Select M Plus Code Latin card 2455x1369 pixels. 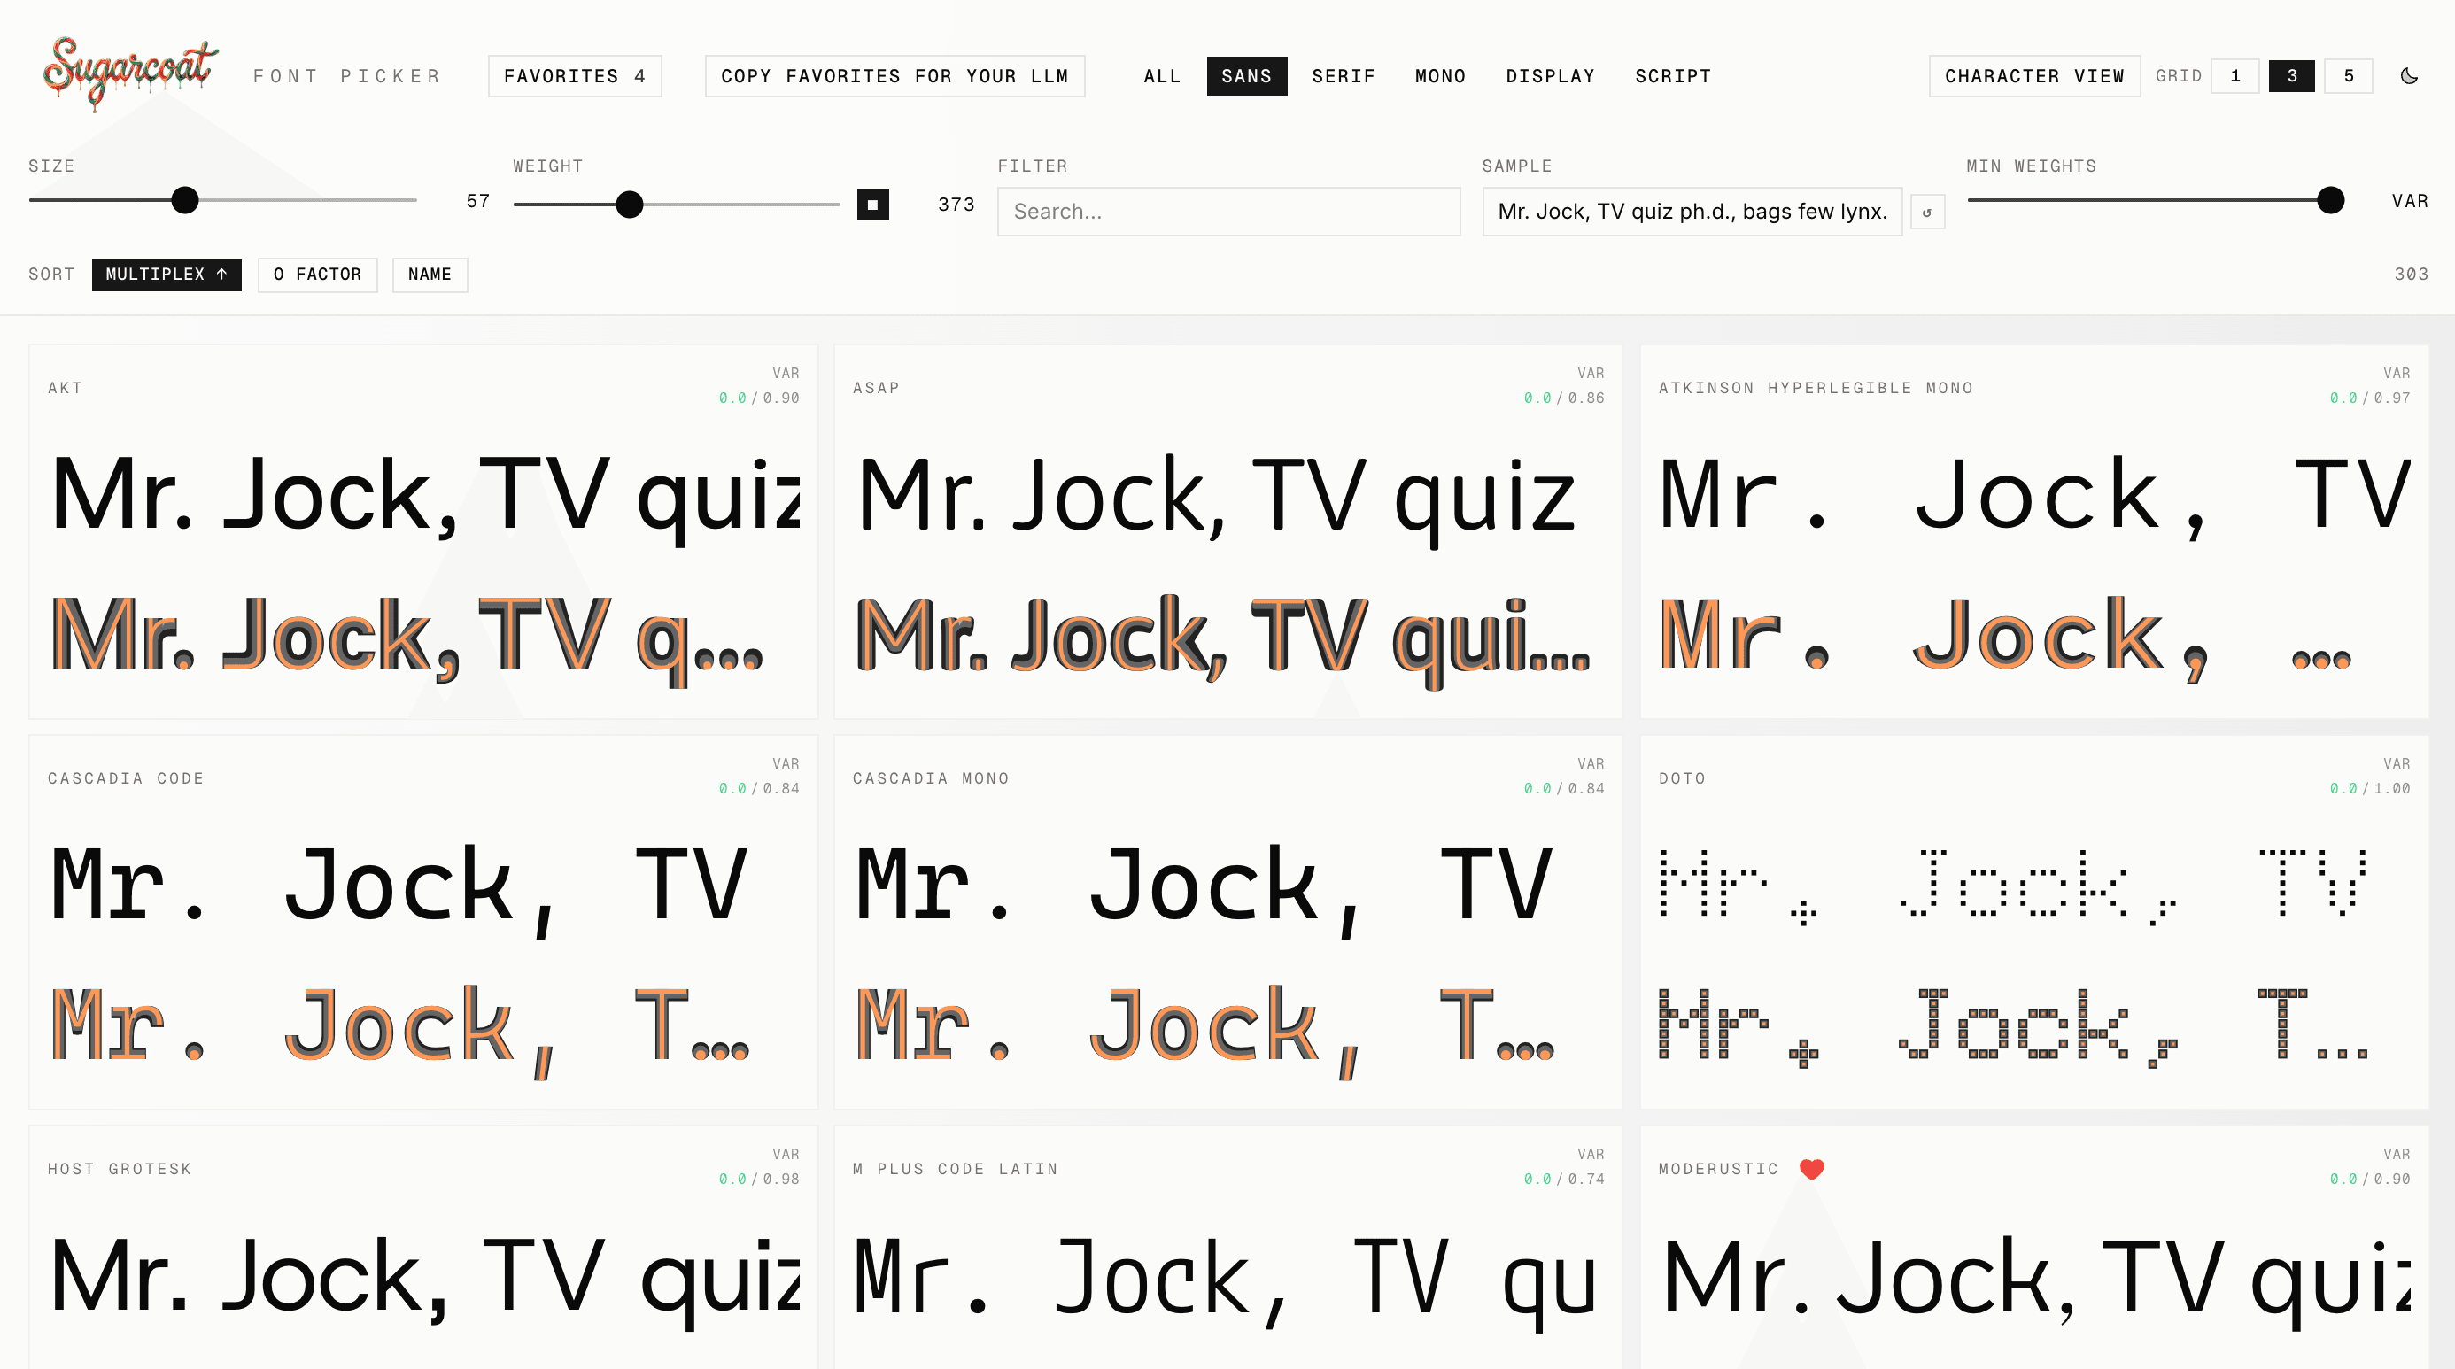click(1227, 1247)
